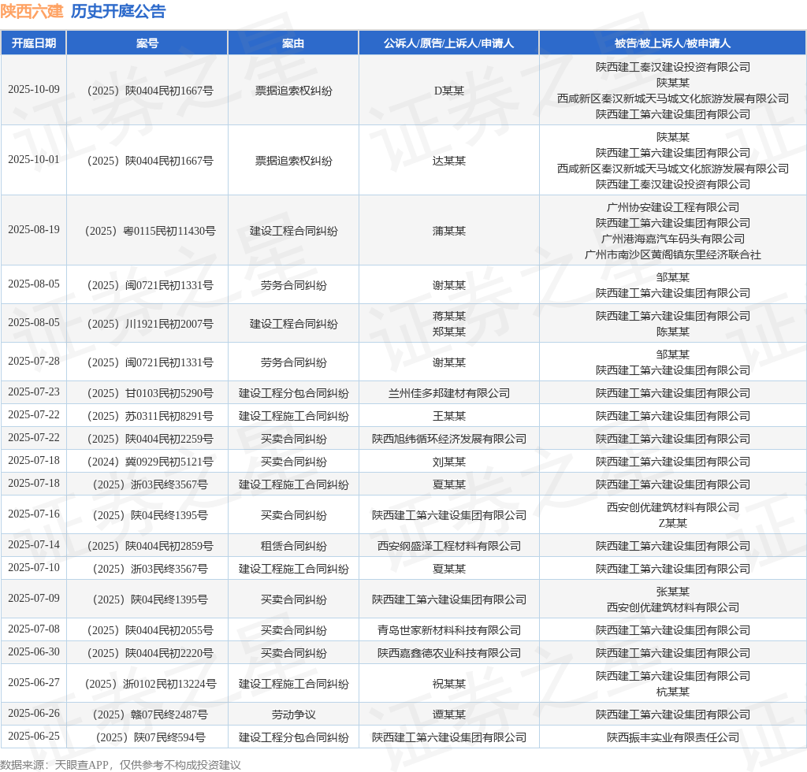The height and width of the screenshot is (772, 807).
Task: Select date cell 2025-08-19
Action: 34,229
